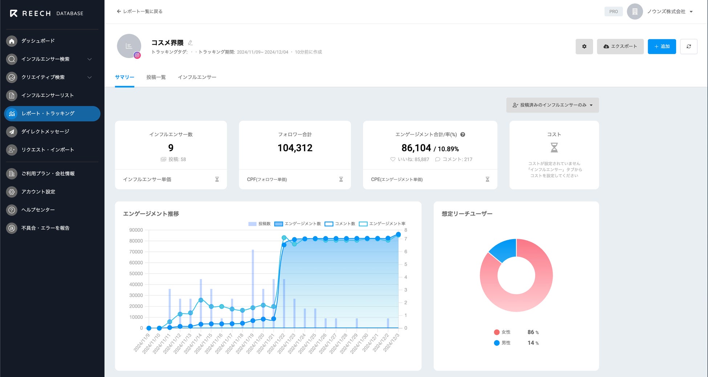Toggle エンゲージメント率 legend series visibility
Viewport: 708px width, 377px height.
(382, 224)
